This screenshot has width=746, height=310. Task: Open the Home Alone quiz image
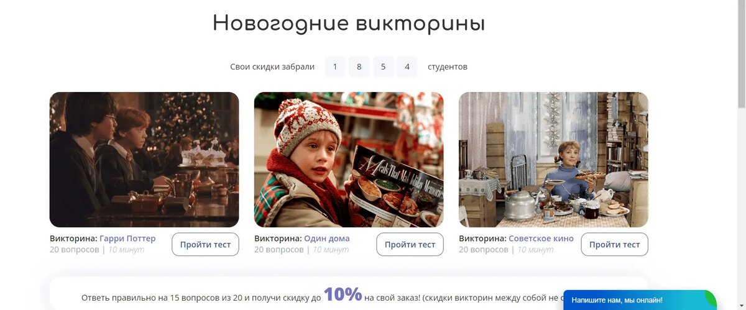coord(349,160)
